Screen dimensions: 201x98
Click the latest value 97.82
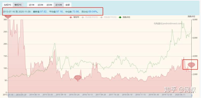click(43, 12)
